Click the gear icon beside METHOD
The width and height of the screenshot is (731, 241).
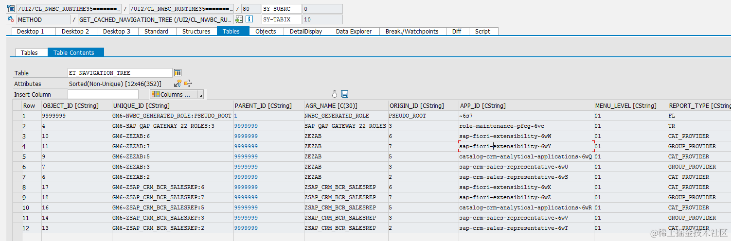[x=11, y=19]
